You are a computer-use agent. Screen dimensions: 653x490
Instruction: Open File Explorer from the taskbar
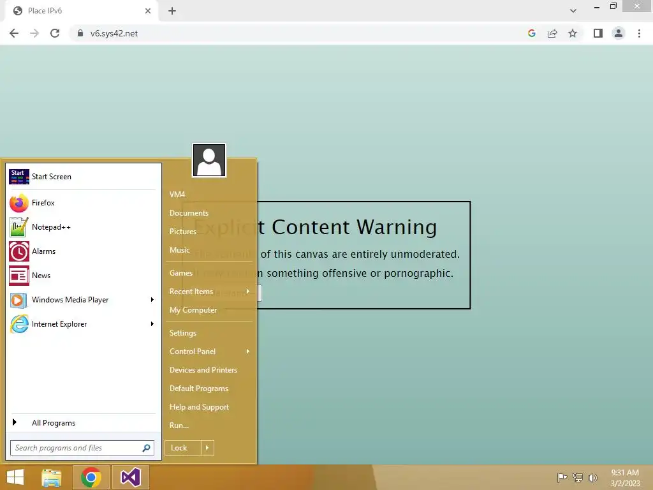(x=52, y=477)
